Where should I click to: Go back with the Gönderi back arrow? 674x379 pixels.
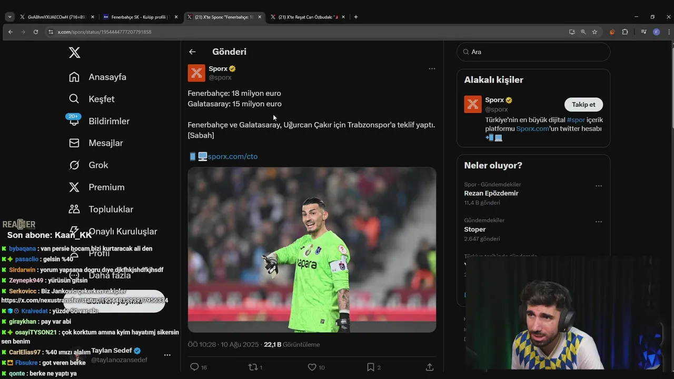pyautogui.click(x=192, y=52)
